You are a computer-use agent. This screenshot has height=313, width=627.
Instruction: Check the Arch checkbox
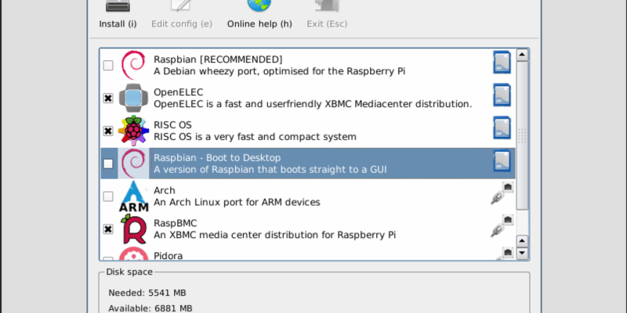coord(108,197)
